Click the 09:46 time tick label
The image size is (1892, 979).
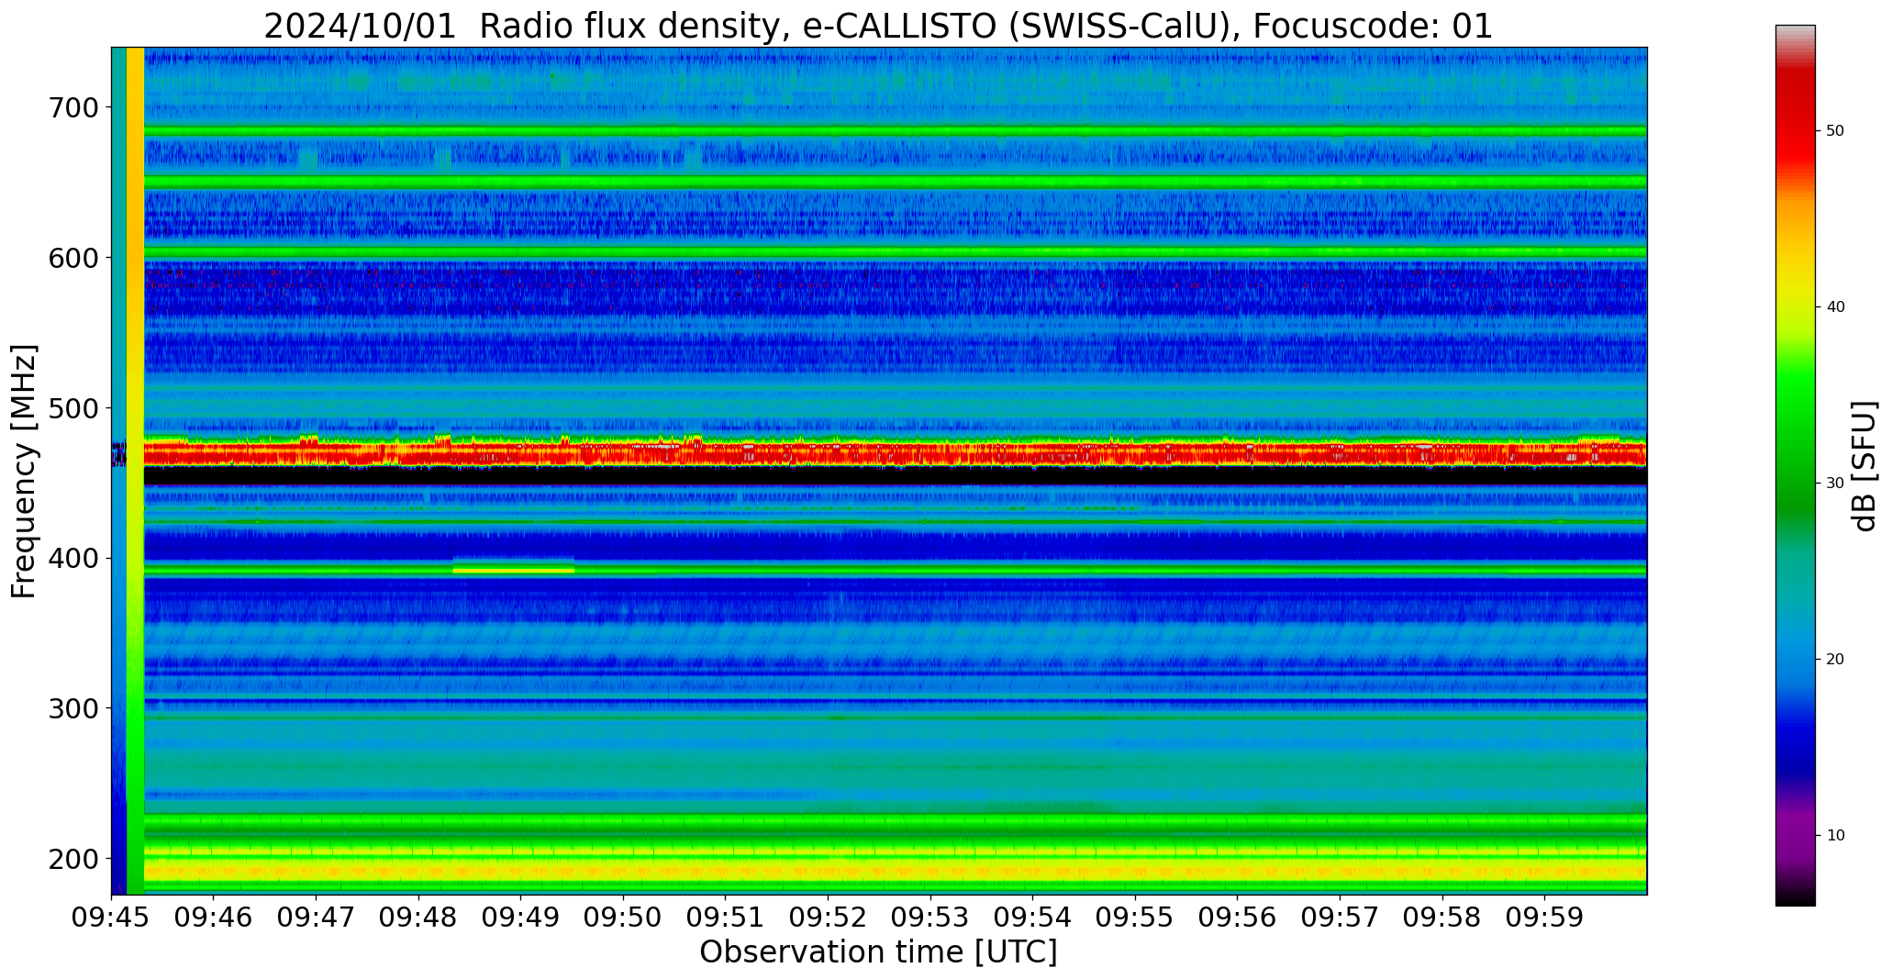214,918
